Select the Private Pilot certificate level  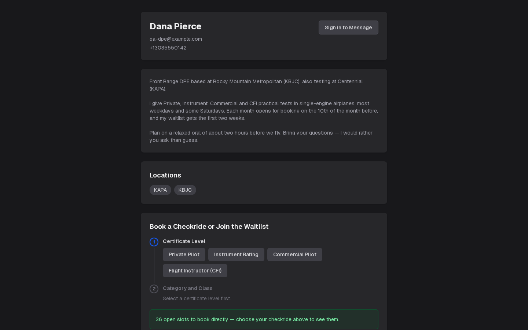[x=184, y=254]
